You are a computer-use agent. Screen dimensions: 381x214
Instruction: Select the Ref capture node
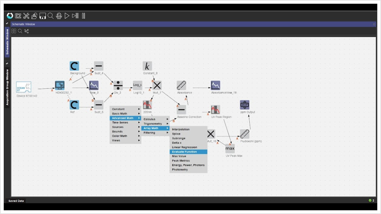tap(74, 105)
